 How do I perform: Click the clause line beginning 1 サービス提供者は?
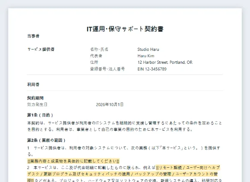(124, 151)
